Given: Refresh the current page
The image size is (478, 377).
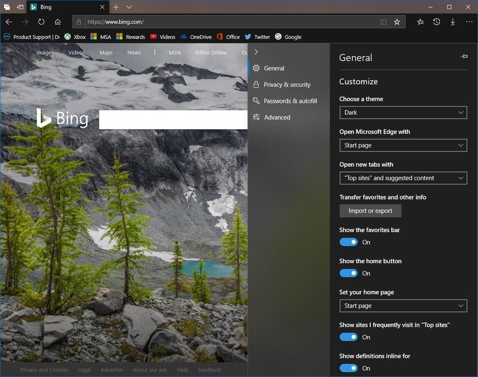Looking at the screenshot, I should tap(41, 22).
